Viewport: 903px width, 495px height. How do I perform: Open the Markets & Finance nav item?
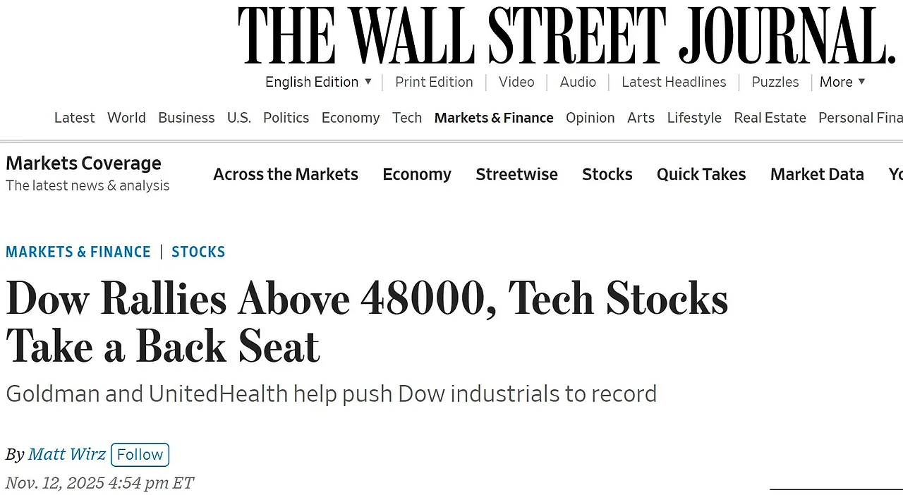494,118
